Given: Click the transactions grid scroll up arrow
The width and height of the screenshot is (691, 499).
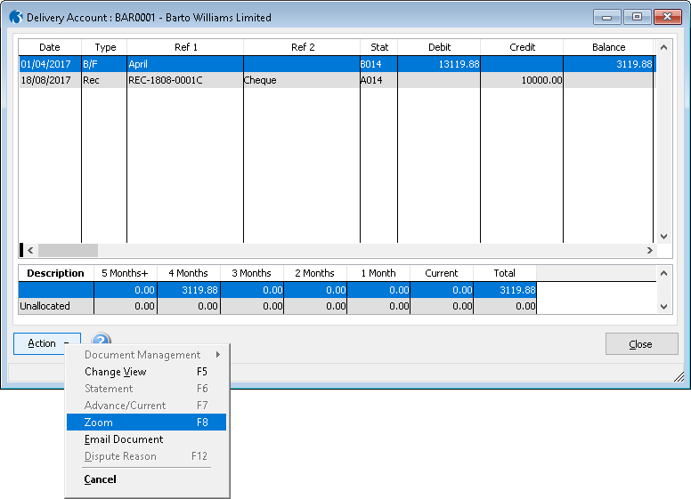Looking at the screenshot, I should coord(663,47).
